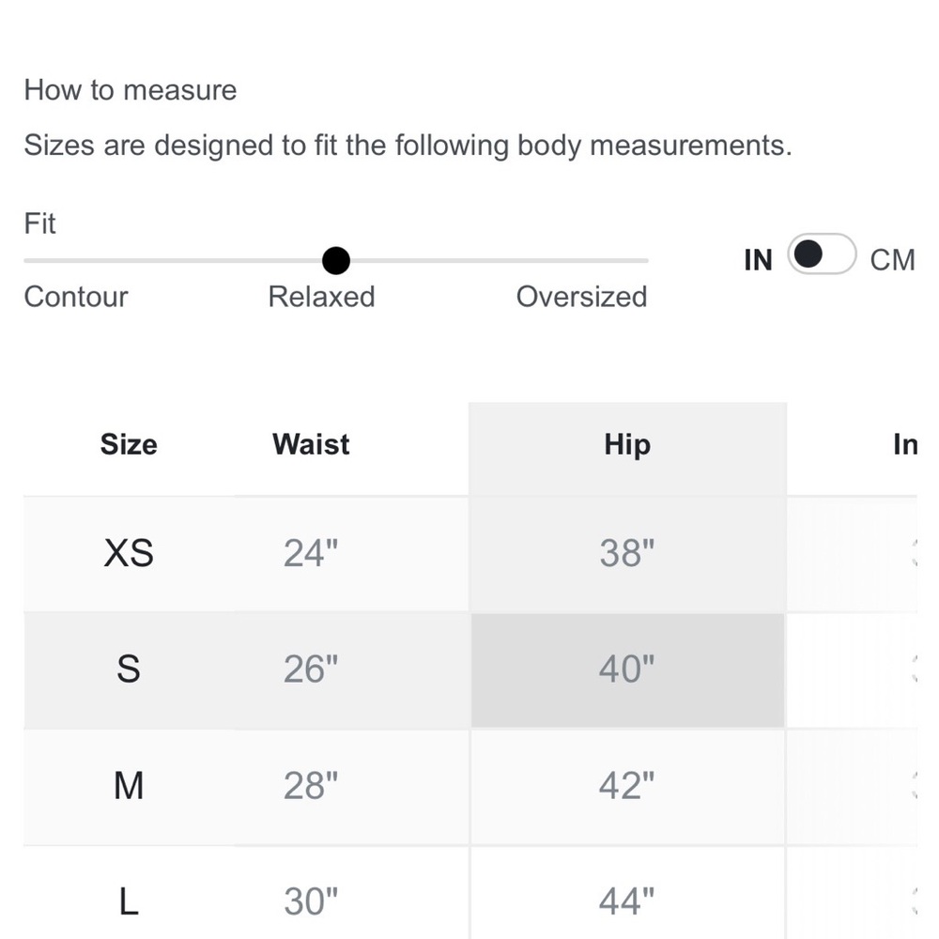Click the 44" hip cell for L
Image resolution: width=939 pixels, height=939 pixels.
(627, 893)
